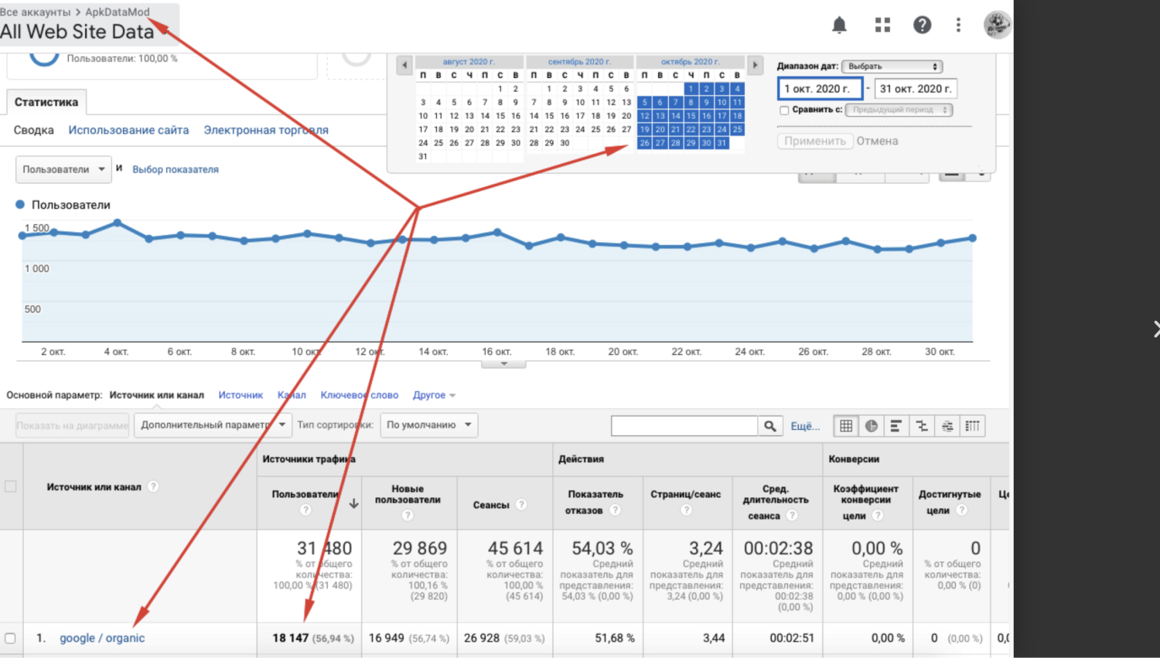Screen dimensions: 1160x658
Task: Select the pivot table view icon
Action: click(x=973, y=426)
